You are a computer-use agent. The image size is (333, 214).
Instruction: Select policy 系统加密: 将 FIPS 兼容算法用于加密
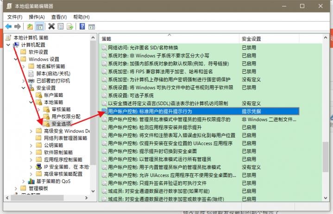[160, 71]
